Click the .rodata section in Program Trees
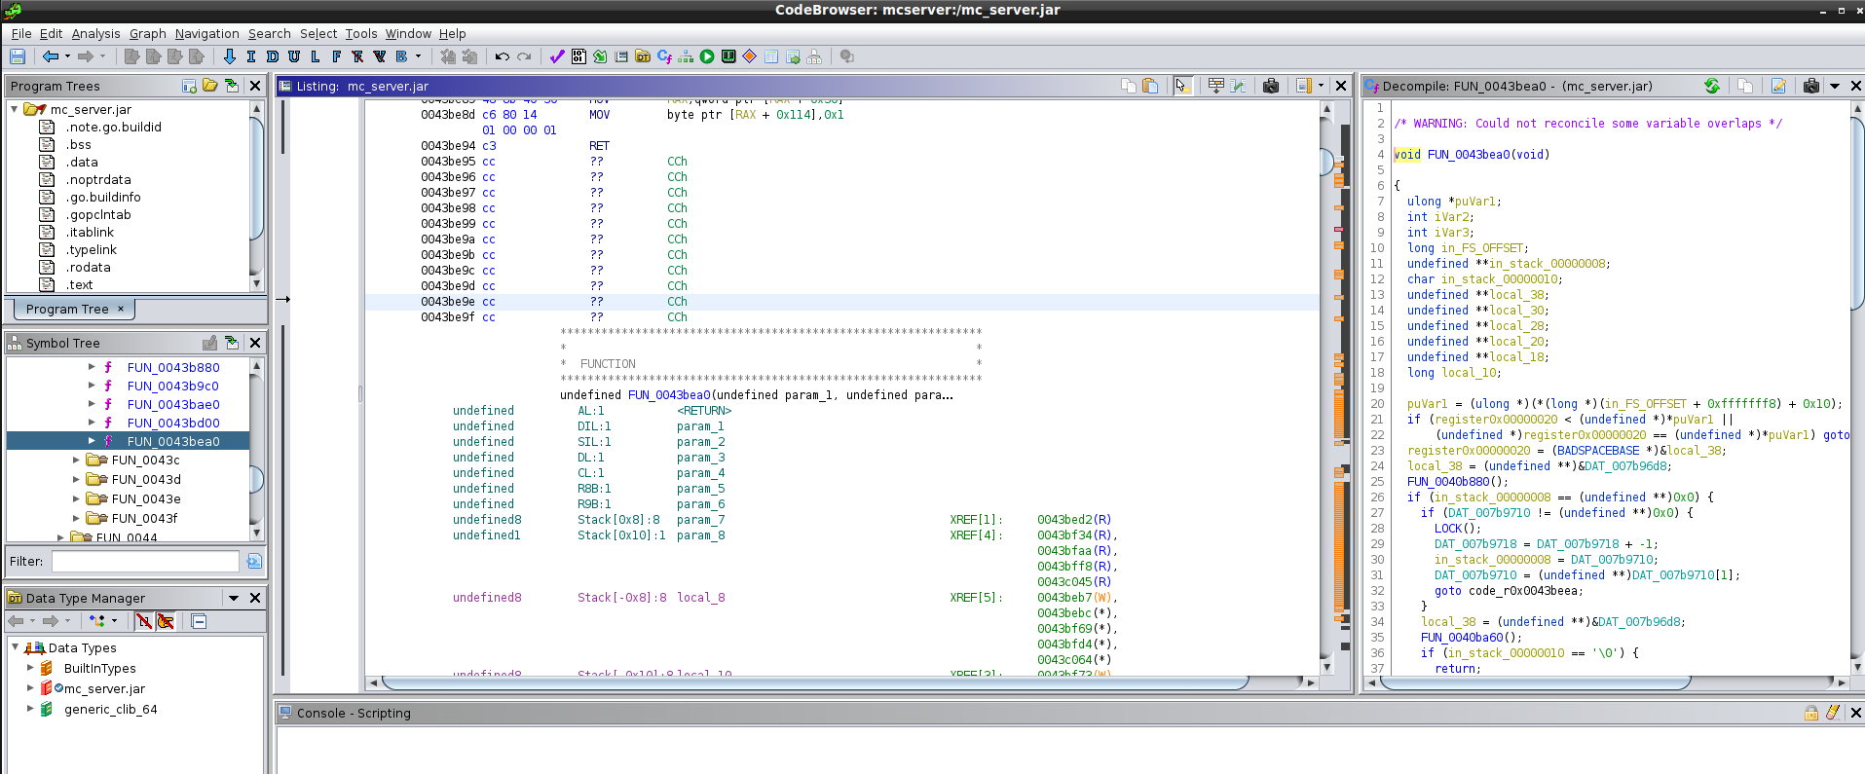Viewport: 1865px width, 774px height. point(89,267)
